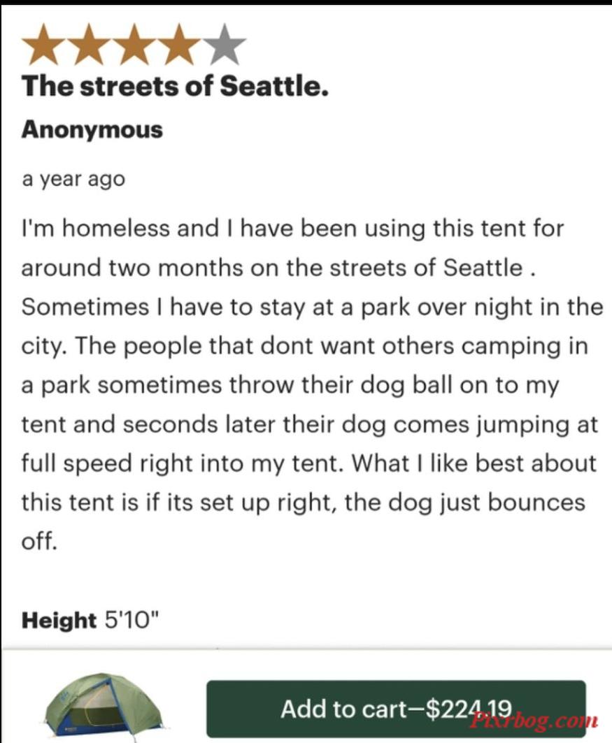Click the fourth gold rating star
612x743 pixels.
(x=179, y=45)
